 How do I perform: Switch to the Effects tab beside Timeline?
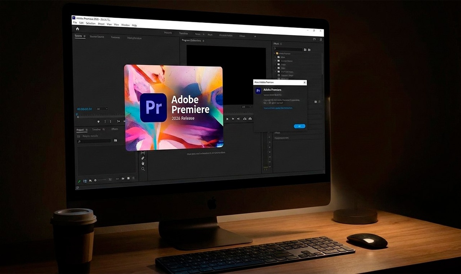115,129
